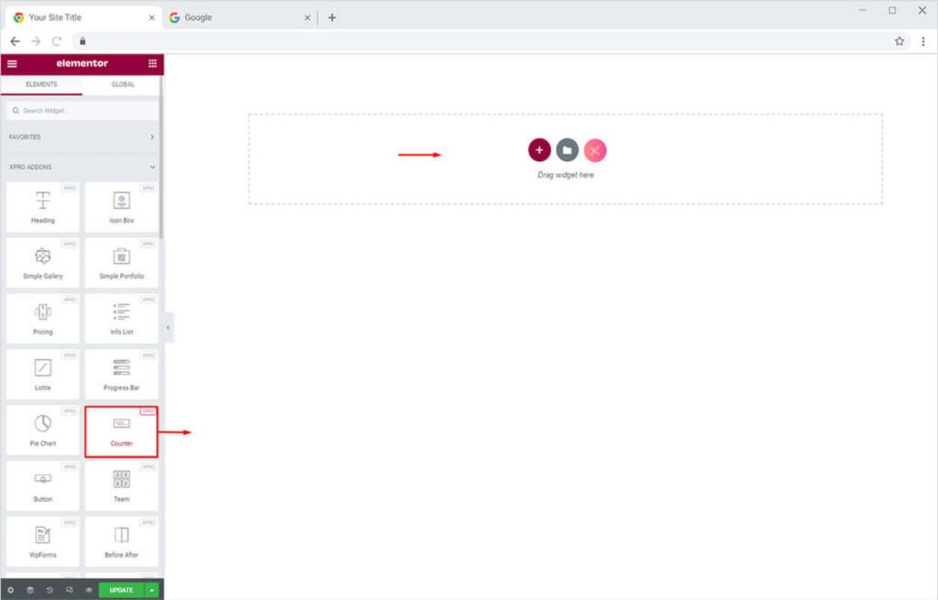This screenshot has width=938, height=600.
Task: Switch to the Google browser tab
Action: tap(240, 17)
